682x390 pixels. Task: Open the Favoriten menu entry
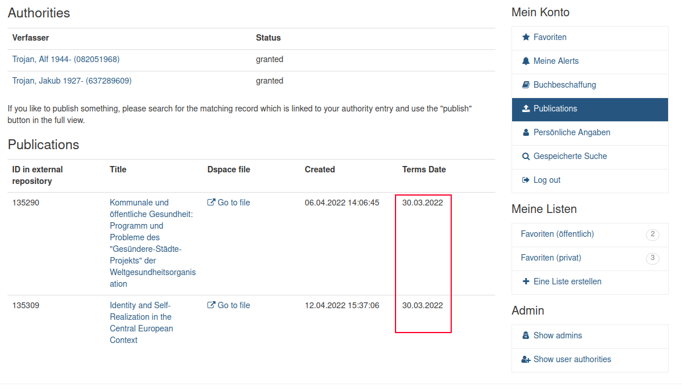point(590,37)
